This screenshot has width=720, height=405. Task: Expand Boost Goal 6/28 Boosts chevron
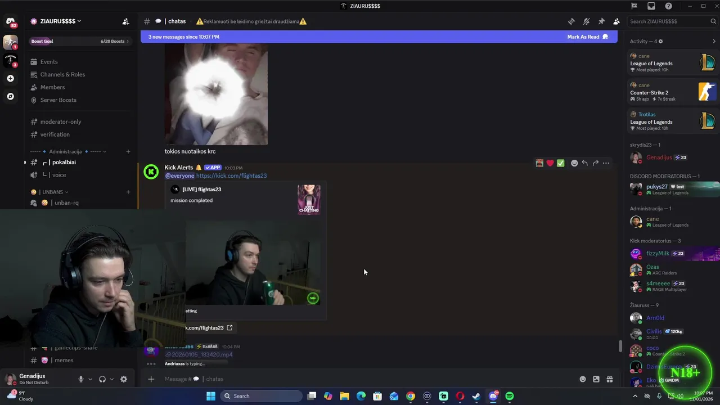128,41
